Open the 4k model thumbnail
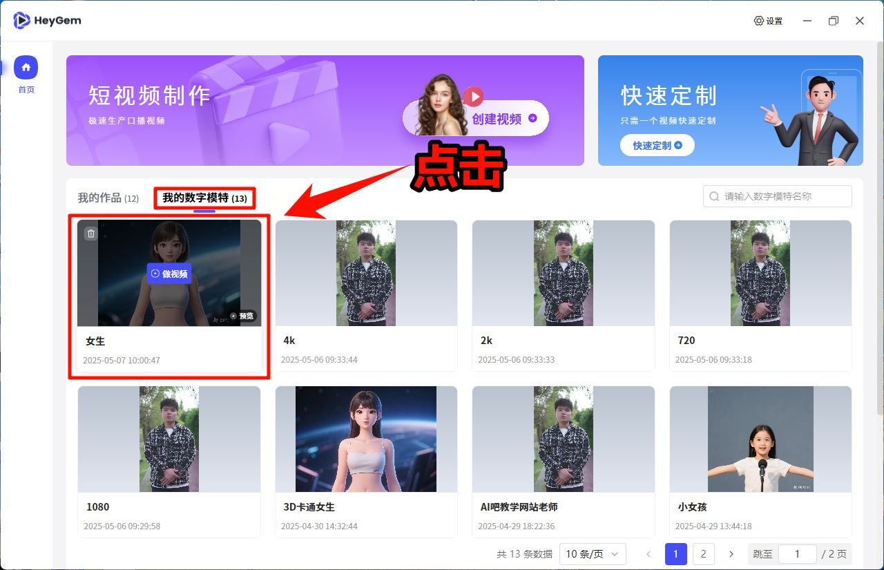The width and height of the screenshot is (884, 570). pos(366,272)
